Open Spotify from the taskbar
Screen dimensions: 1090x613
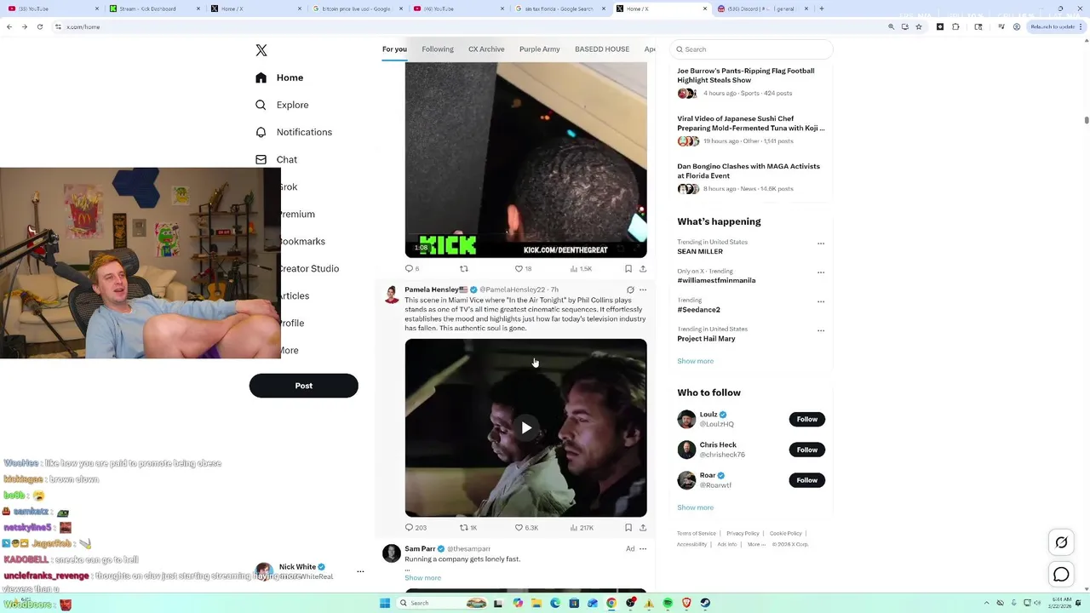pos(668,603)
